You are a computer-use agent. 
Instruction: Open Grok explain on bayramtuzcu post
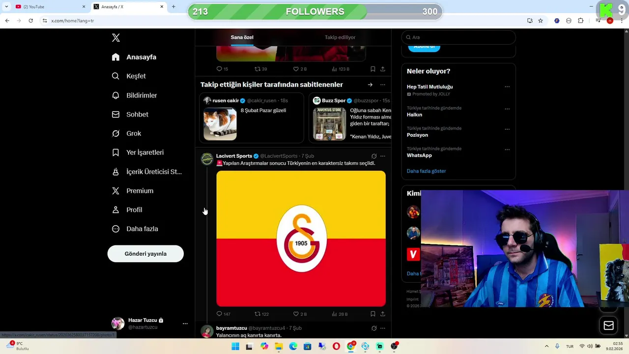[374, 328]
